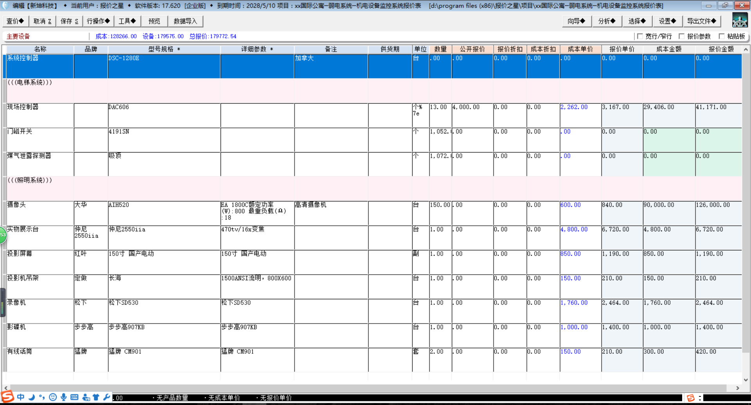
Task: Open the 导出文件 dropdown menu
Action: 702,21
